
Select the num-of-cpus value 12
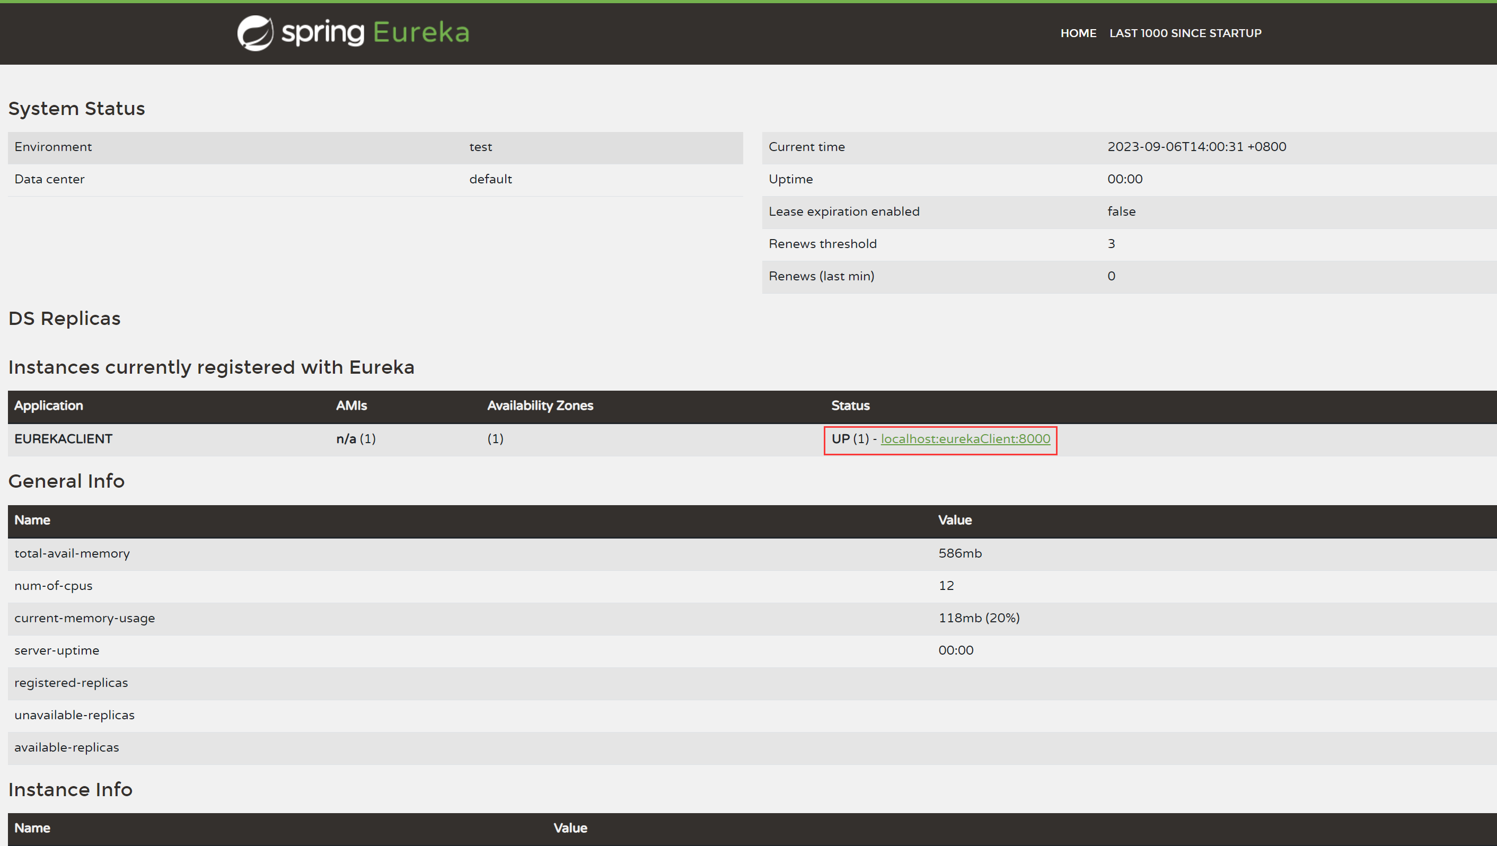pyautogui.click(x=946, y=586)
